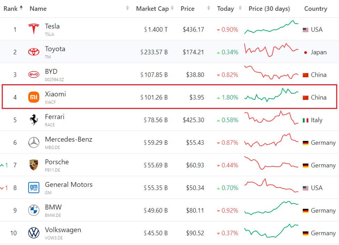Open the Ferrari company link

pos(54,117)
